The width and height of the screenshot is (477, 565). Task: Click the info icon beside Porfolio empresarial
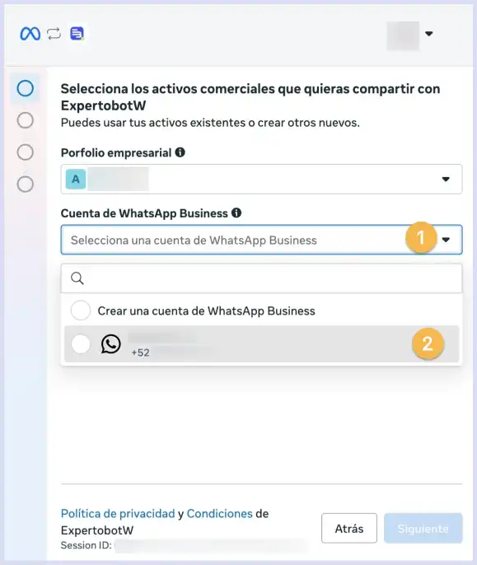click(180, 152)
